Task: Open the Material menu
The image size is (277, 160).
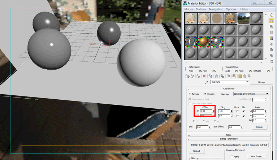Action: (x=201, y=9)
